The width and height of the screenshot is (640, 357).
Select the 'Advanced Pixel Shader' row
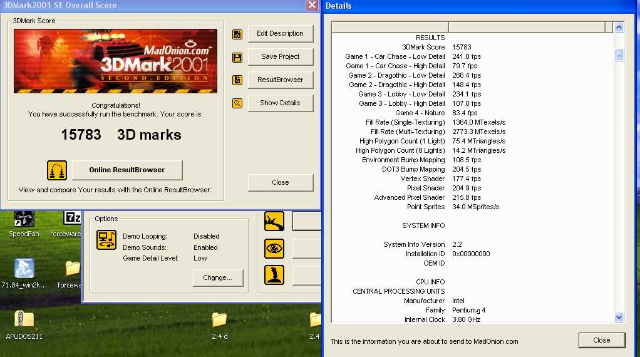tap(472, 197)
